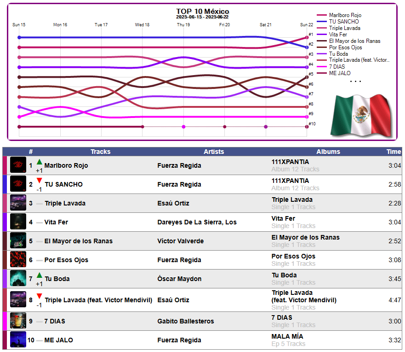Expand the legend via the three dots
405x352 pixels.
[355, 81]
